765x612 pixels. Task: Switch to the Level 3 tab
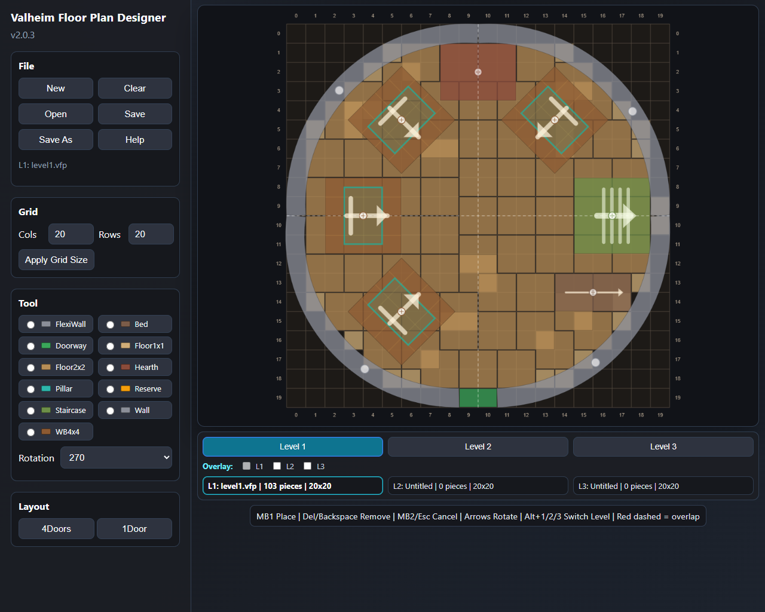[663, 446]
